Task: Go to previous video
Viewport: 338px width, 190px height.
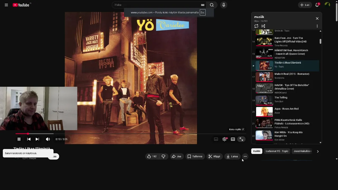Action: pyautogui.click(x=29, y=139)
